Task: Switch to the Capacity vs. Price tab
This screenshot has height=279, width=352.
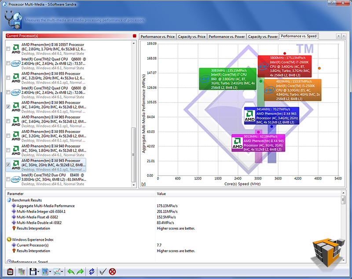Action: 191,37
